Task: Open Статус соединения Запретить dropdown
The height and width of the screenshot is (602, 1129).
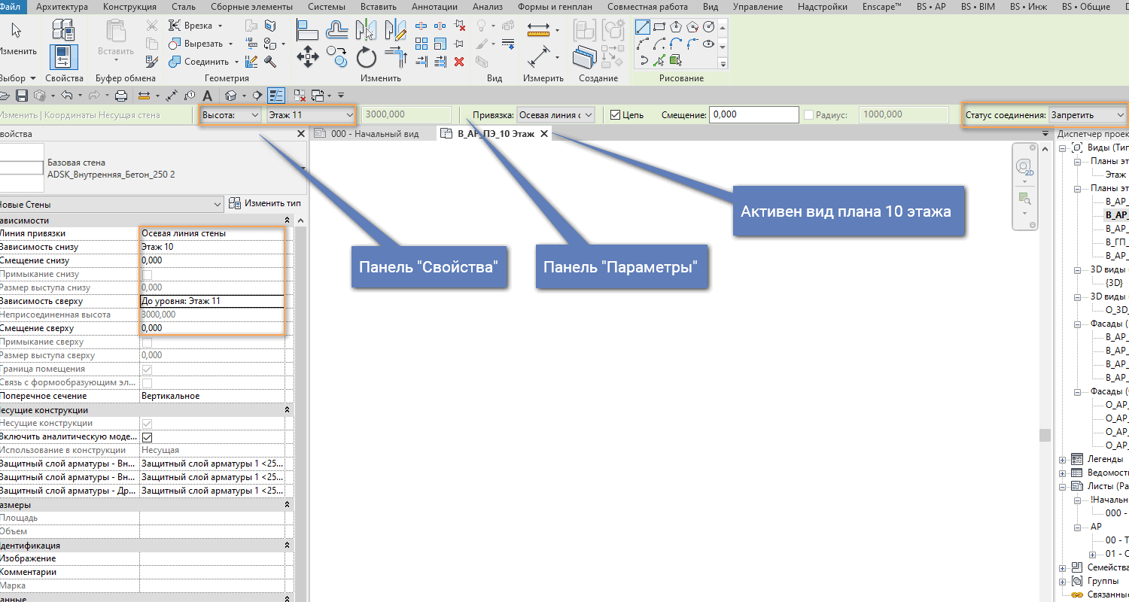Action: pos(1088,115)
